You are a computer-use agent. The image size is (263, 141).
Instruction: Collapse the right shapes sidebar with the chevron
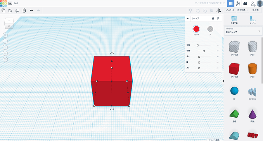(x=224, y=81)
